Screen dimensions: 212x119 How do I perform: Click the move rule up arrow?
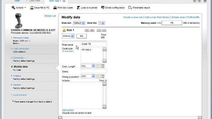tap(99, 30)
